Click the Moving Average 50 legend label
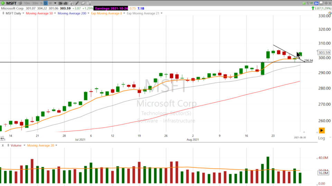 click(x=39, y=13)
